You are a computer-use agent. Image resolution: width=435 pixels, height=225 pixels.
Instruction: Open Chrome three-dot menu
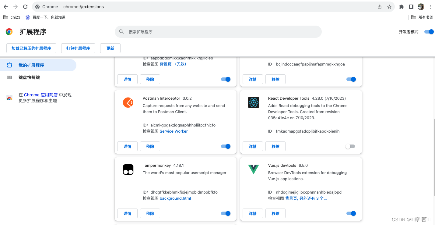[x=431, y=7]
